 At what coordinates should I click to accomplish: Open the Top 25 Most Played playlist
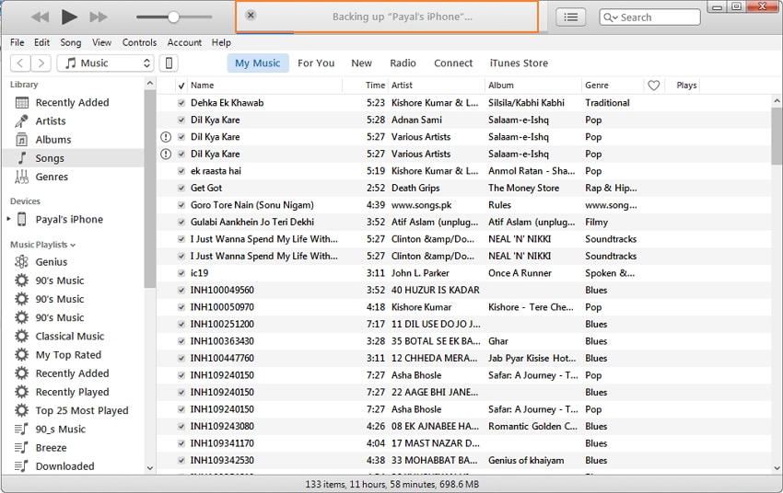point(73,410)
